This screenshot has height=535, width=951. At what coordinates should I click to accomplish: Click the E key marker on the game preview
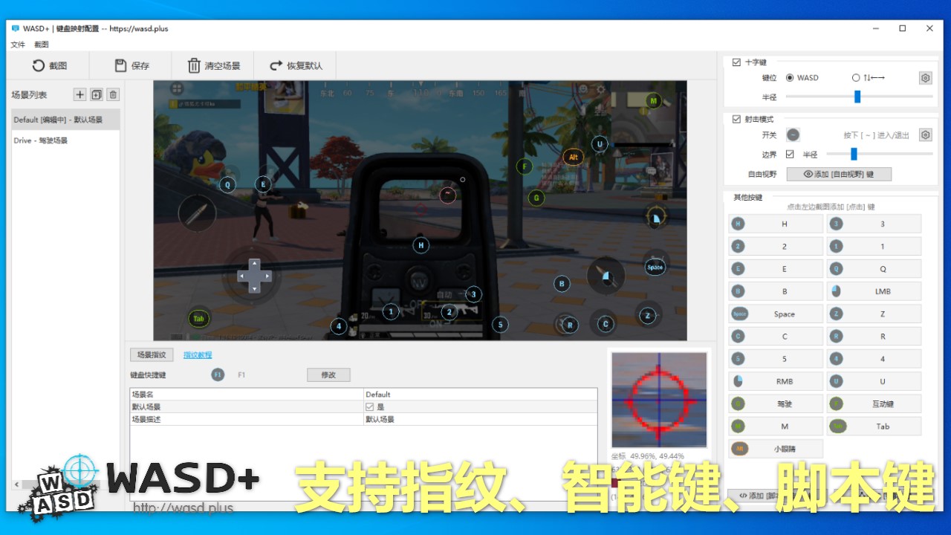pos(263,184)
